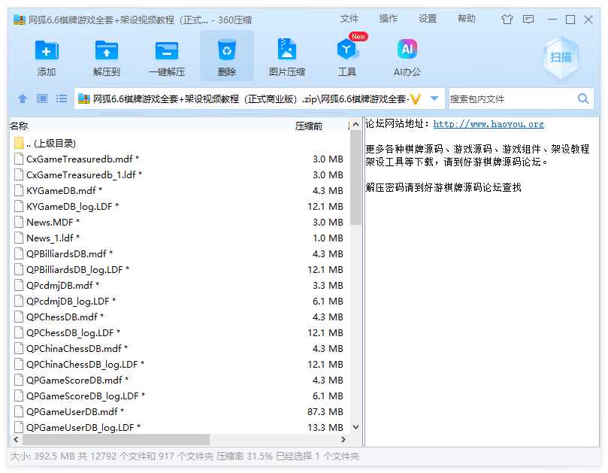Click the status bar archive size summary

click(184, 456)
